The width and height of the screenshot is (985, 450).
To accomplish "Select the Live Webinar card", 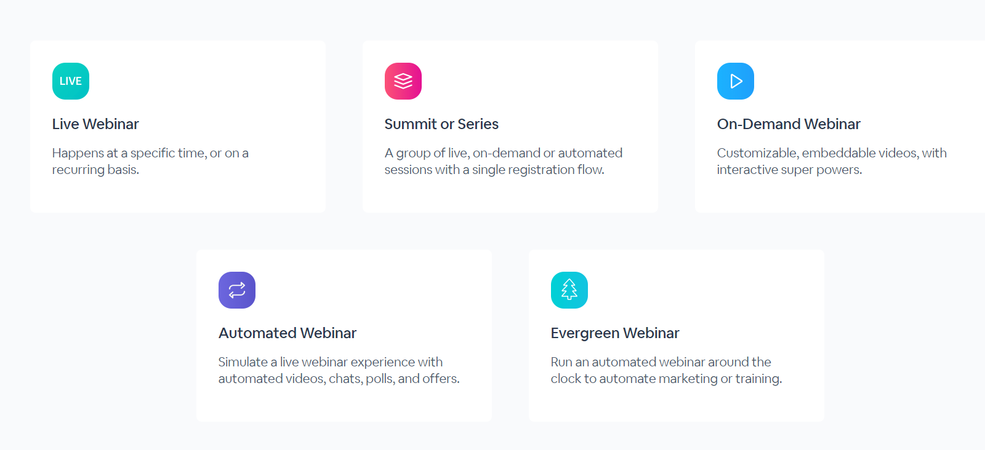I will 178,127.
